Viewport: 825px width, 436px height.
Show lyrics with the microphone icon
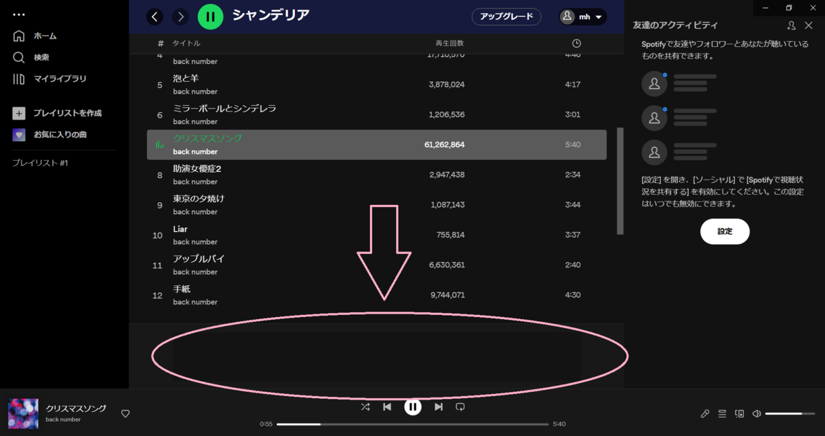click(x=705, y=413)
